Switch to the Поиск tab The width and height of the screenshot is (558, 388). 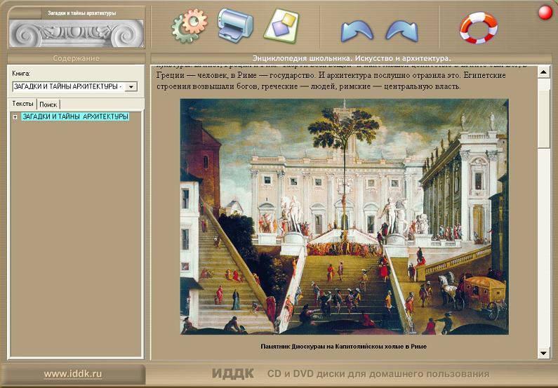[48, 104]
